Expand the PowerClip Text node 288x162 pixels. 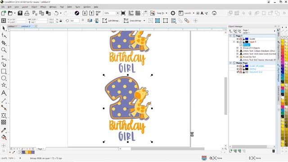(237, 57)
